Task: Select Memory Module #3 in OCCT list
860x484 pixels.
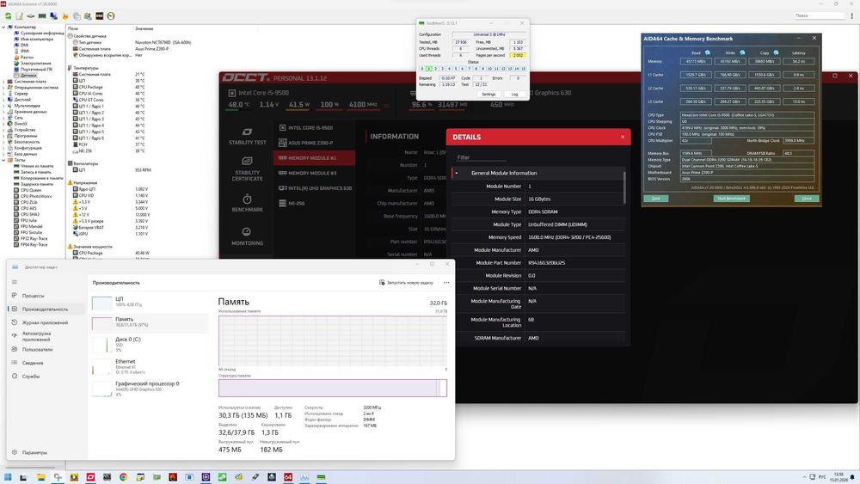Action: pos(315,173)
